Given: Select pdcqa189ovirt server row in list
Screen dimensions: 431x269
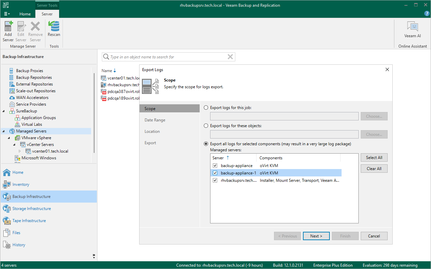Looking at the screenshot, I should click(x=121, y=98).
